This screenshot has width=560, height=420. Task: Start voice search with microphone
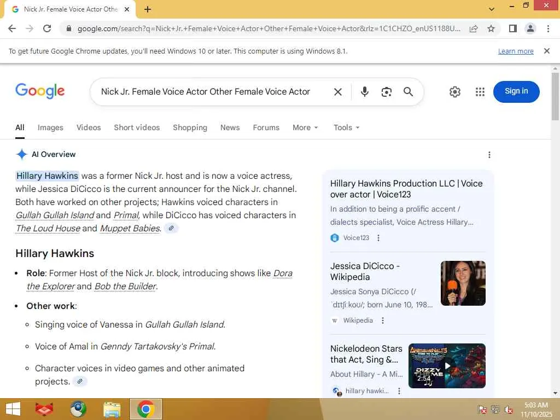[364, 92]
